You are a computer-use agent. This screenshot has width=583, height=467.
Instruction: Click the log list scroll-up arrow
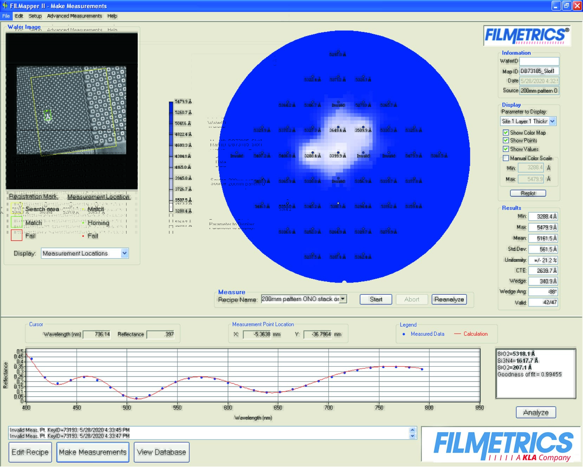pyautogui.click(x=413, y=430)
